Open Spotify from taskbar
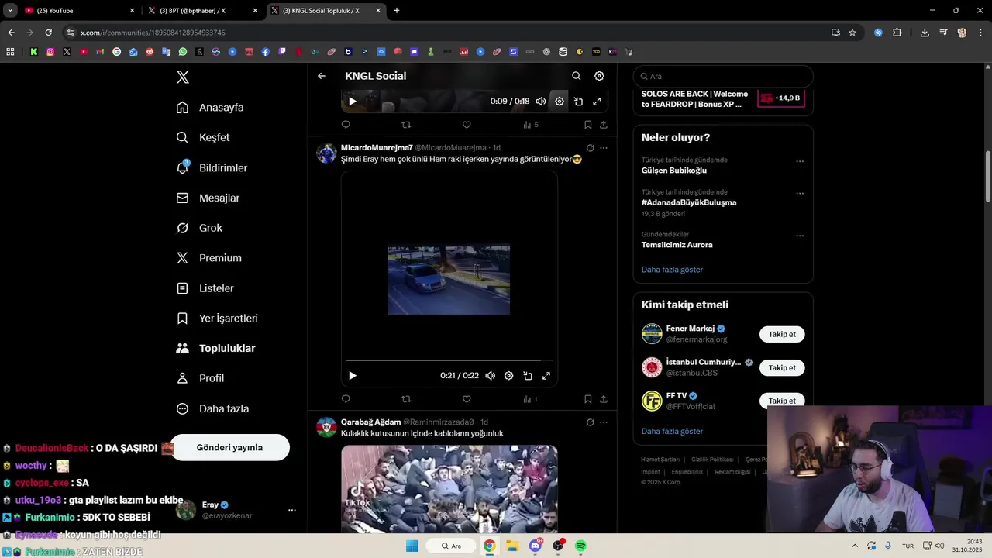Screen dimensions: 992x558 [x=580, y=546]
